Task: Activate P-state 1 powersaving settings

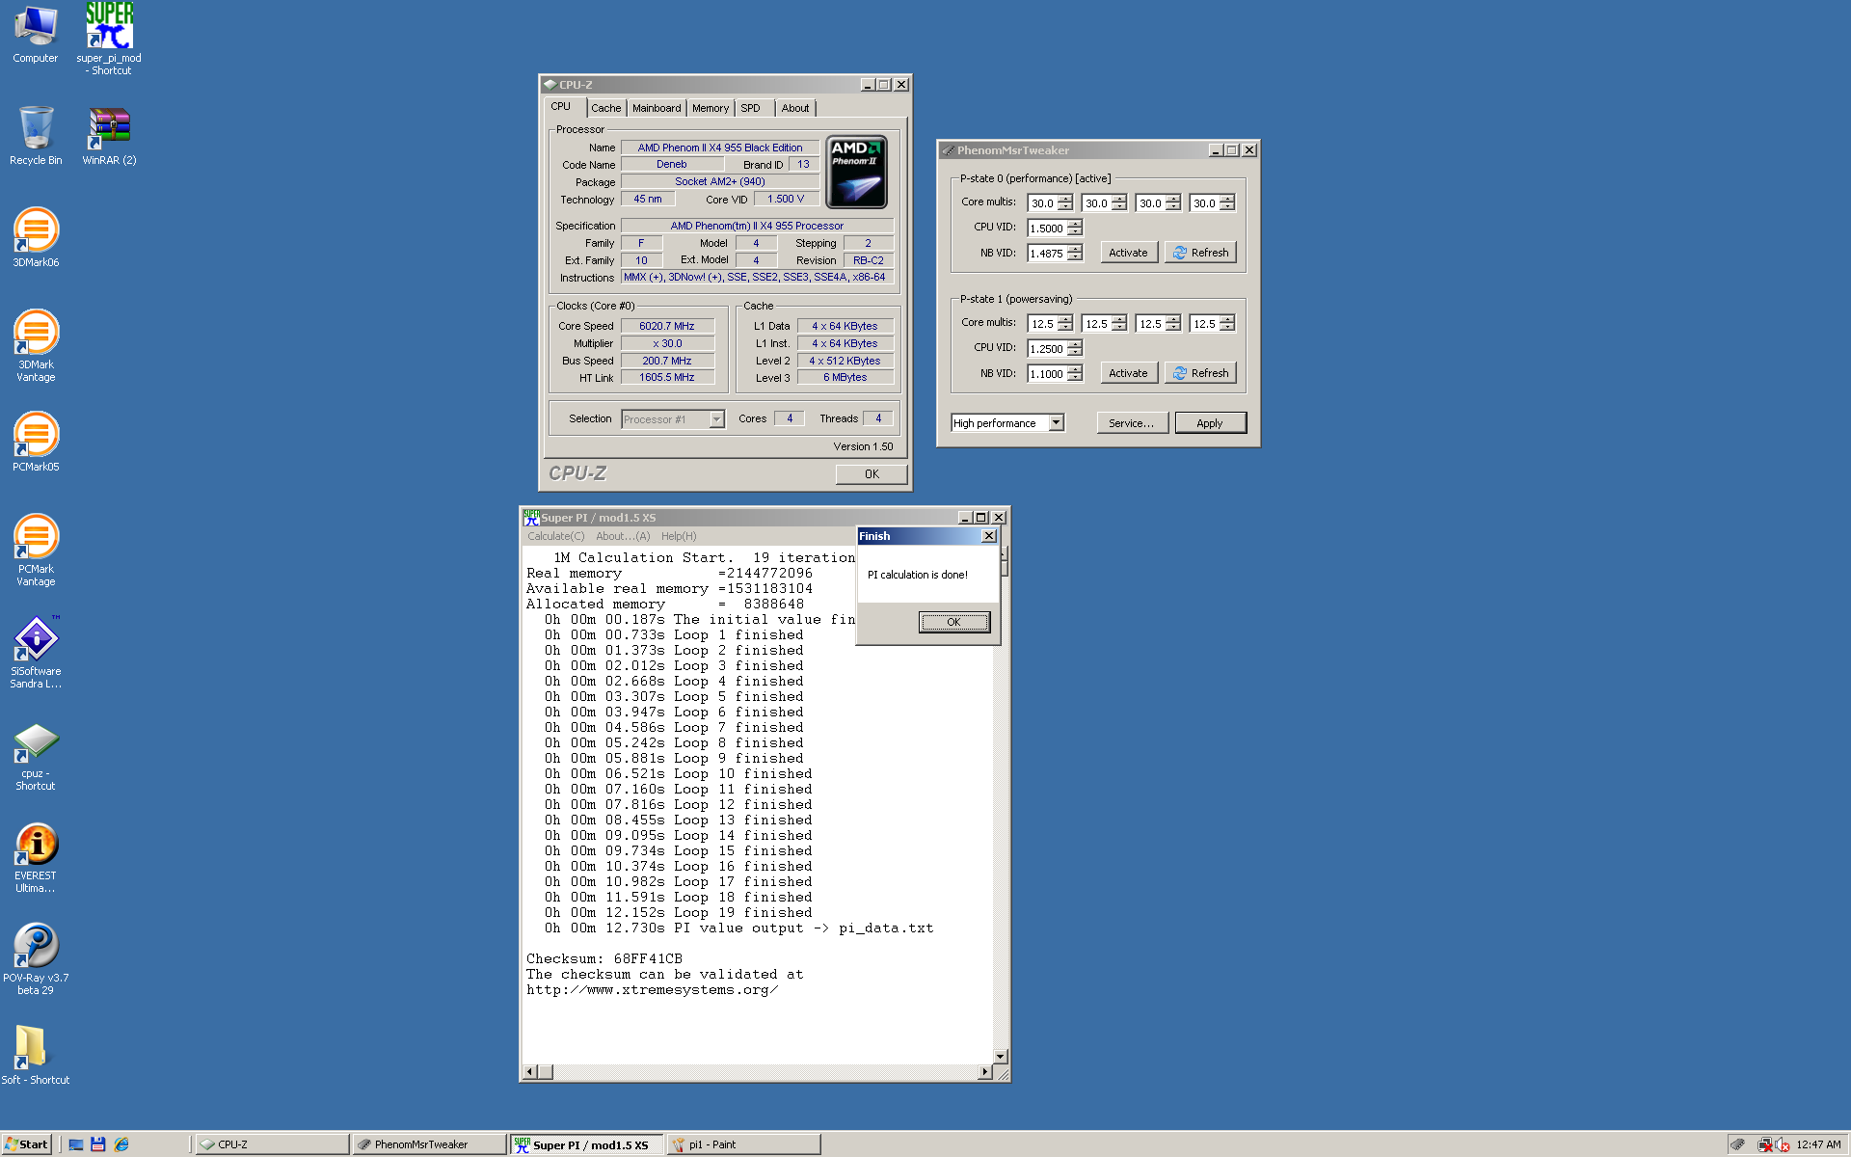Action: click(x=1128, y=373)
